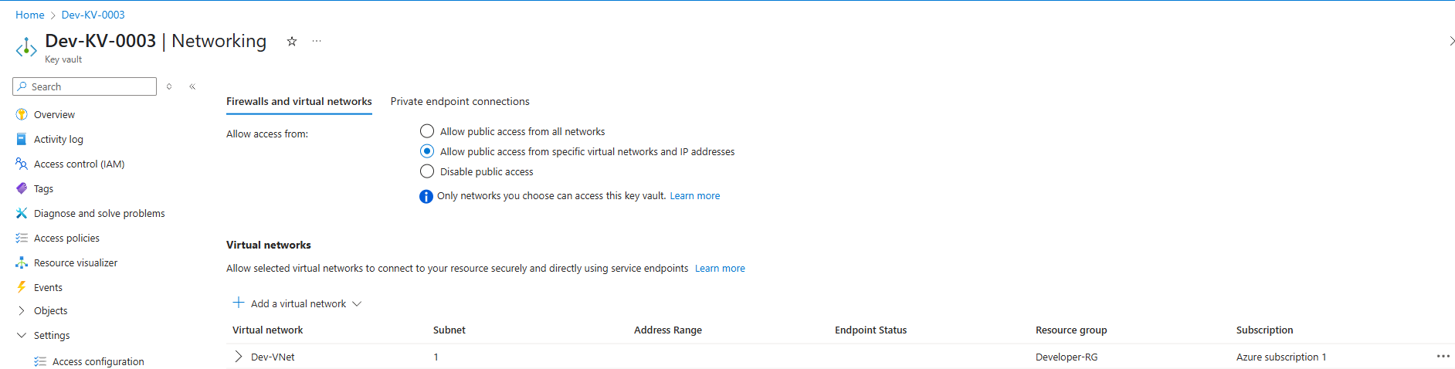Click the Access configuration icon
This screenshot has height=369, width=1455.
point(40,361)
